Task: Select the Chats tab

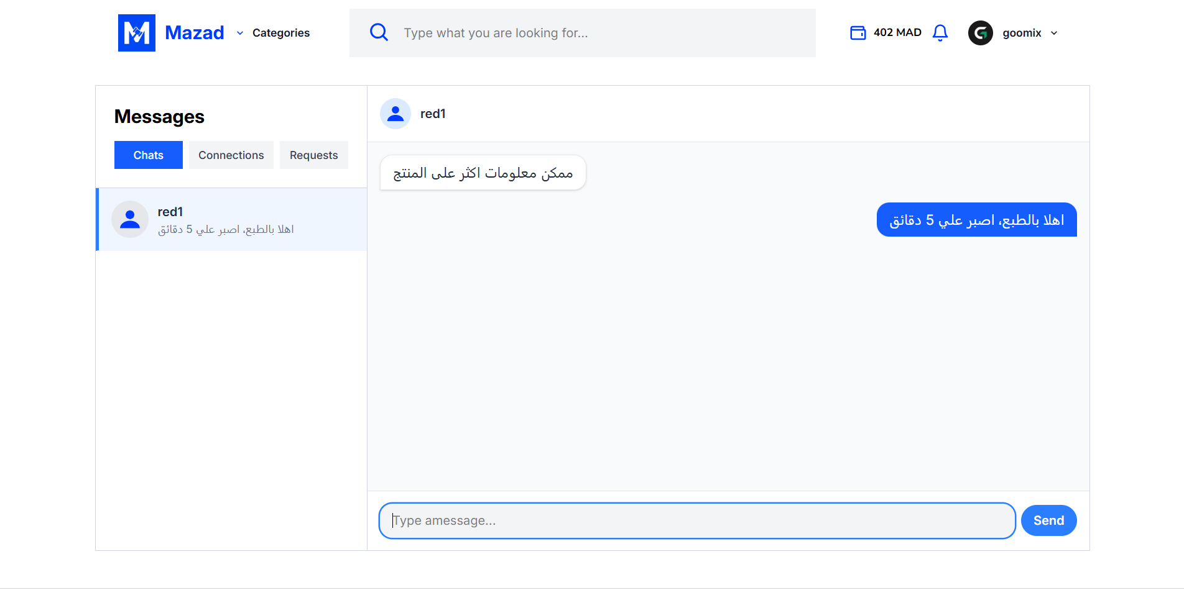Action: pyautogui.click(x=149, y=155)
